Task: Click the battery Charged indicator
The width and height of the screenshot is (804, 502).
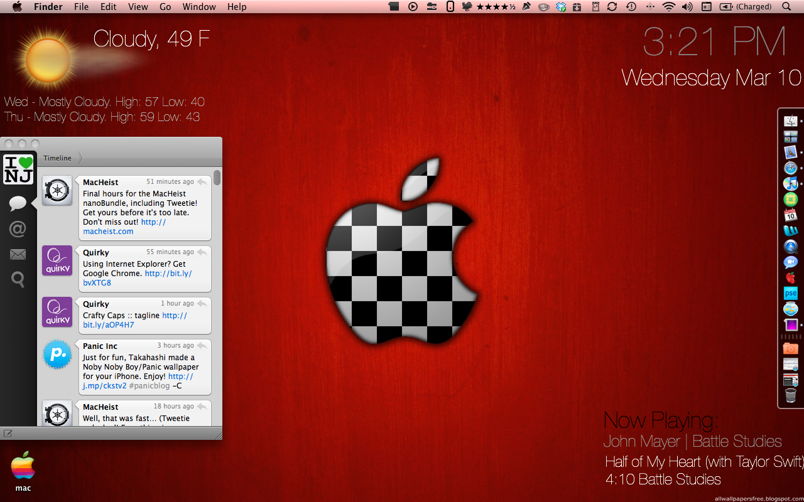Action: (746, 7)
